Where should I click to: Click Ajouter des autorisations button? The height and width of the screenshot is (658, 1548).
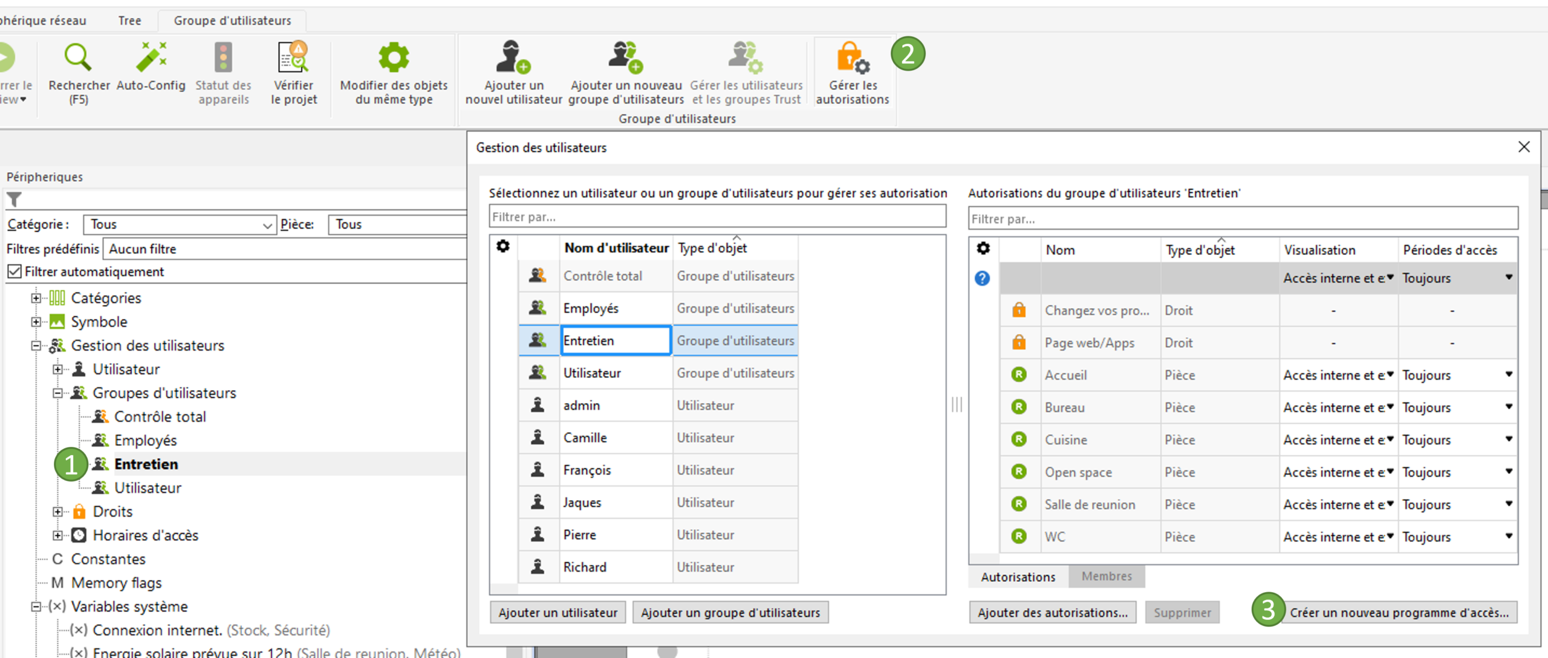[1052, 613]
